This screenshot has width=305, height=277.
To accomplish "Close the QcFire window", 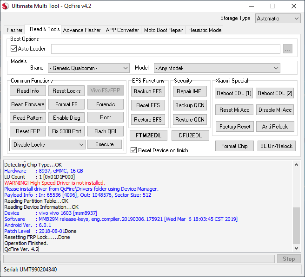I will click(294, 6).
